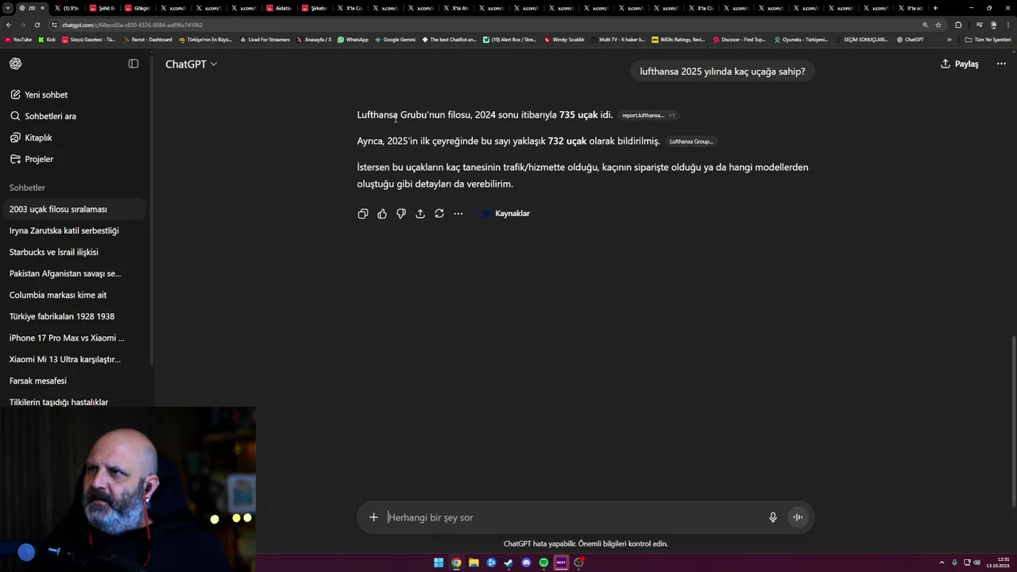Switch to the Gökçe browser tab
The width and height of the screenshot is (1017, 572).
[137, 8]
